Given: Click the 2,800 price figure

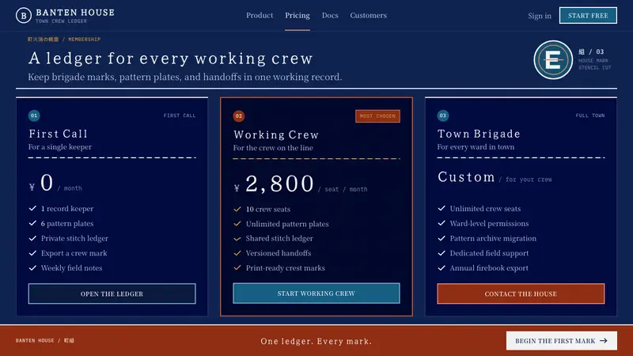Looking at the screenshot, I should 279,184.
